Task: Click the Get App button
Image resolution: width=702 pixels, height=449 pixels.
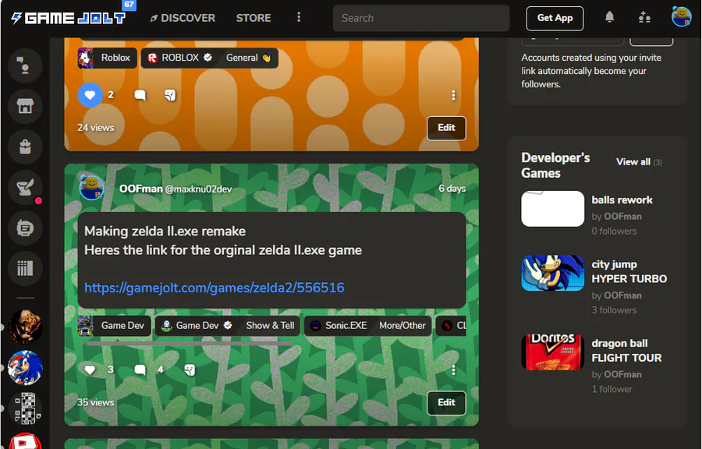Action: [555, 19]
